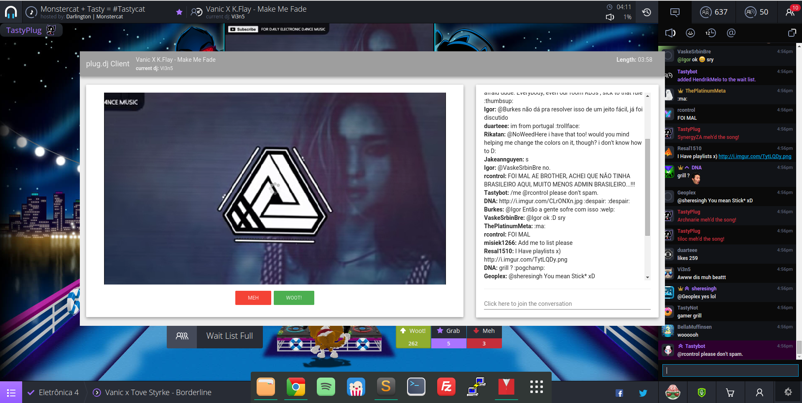Click the main chat scrollbar

pyautogui.click(x=799, y=347)
